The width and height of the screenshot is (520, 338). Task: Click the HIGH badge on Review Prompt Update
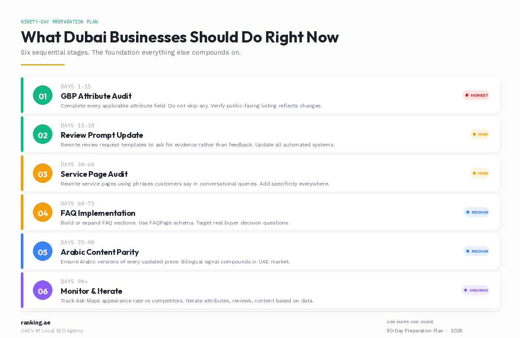tap(480, 134)
